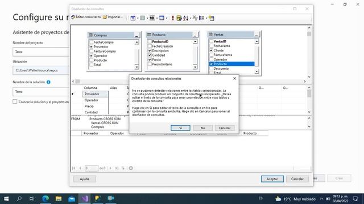Uncheck Cantidad in Producto table
The width and height of the screenshot is (364, 204).
[150, 55]
